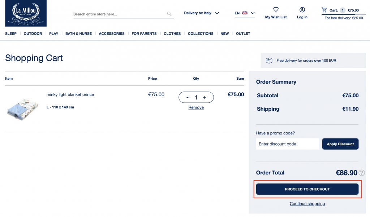This screenshot has height=217, width=370.
Task: Remove the blanket from cart
Action: (196, 107)
